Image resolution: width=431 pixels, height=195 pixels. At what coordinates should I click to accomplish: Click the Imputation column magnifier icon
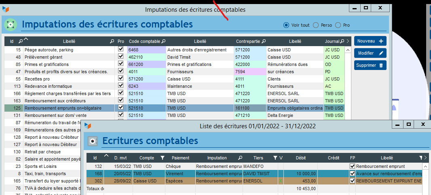click(x=240, y=158)
